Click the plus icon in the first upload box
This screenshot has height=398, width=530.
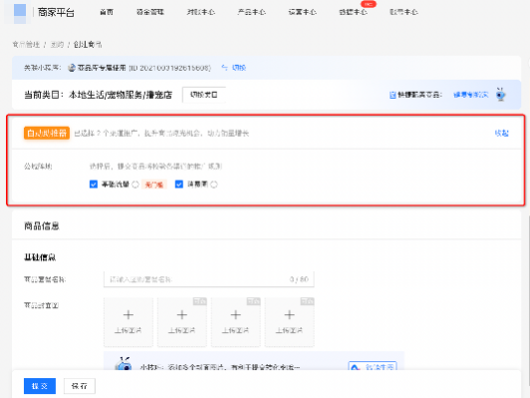pos(129,315)
